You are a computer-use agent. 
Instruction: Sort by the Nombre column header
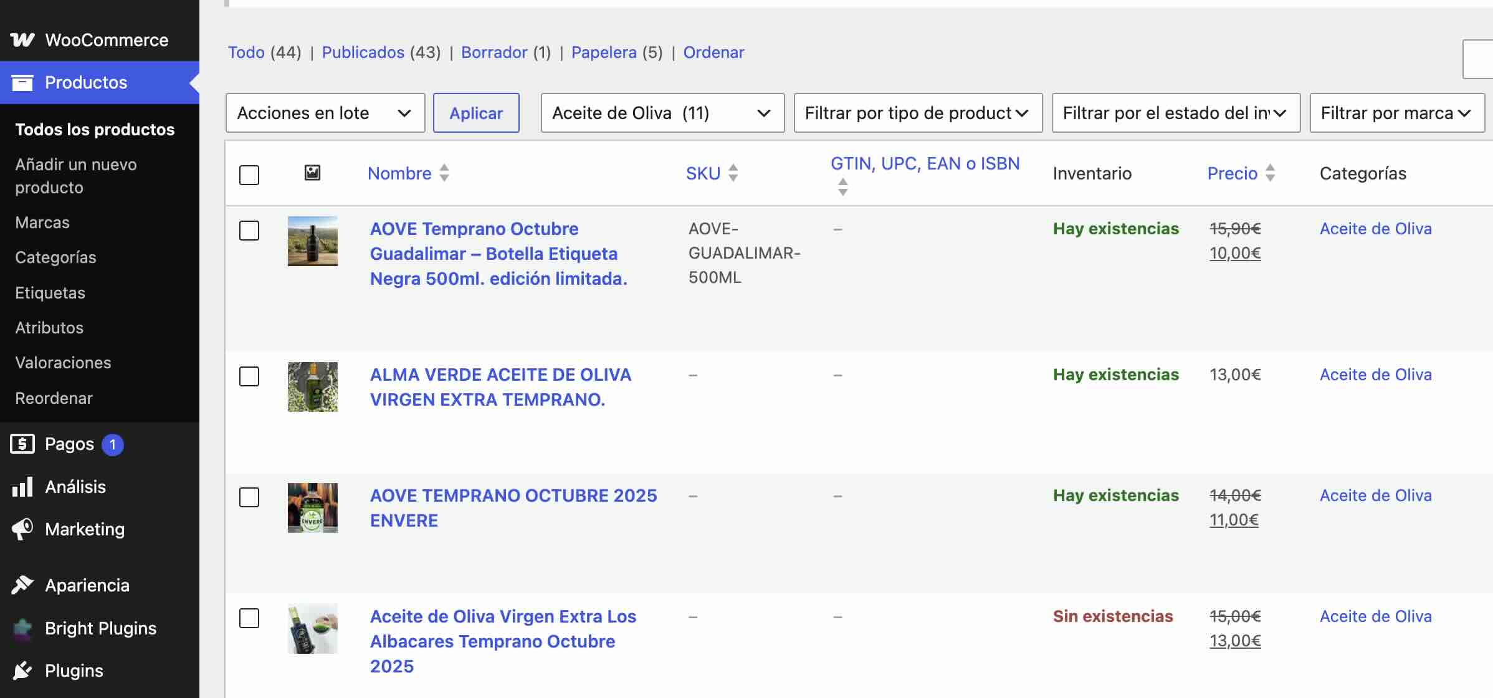(x=399, y=173)
